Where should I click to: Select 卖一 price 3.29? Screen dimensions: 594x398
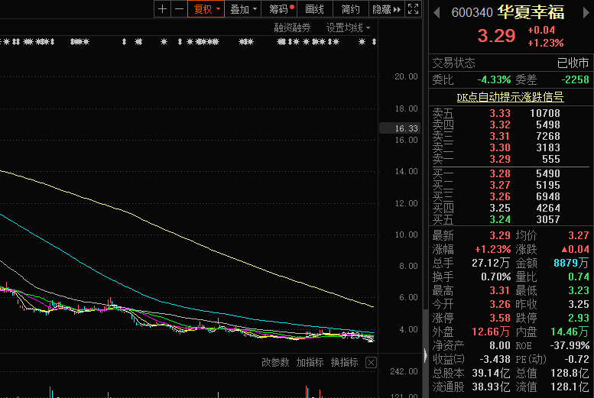click(500, 159)
